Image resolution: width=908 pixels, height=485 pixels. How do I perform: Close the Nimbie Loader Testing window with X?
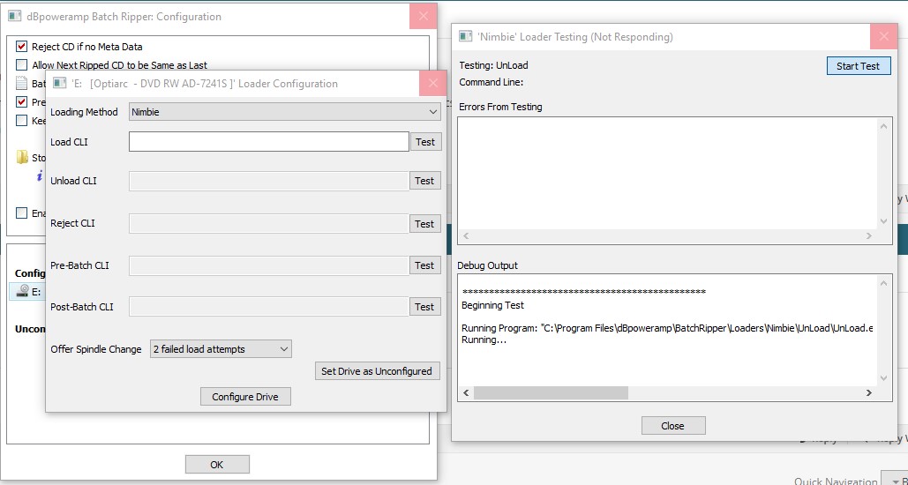coord(883,36)
